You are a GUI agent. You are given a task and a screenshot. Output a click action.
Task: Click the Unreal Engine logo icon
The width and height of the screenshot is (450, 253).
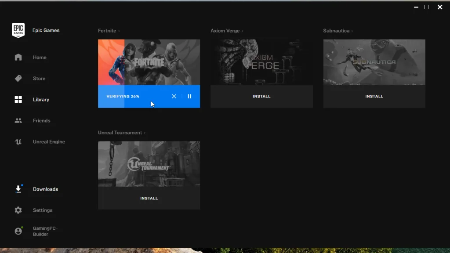pos(18,142)
